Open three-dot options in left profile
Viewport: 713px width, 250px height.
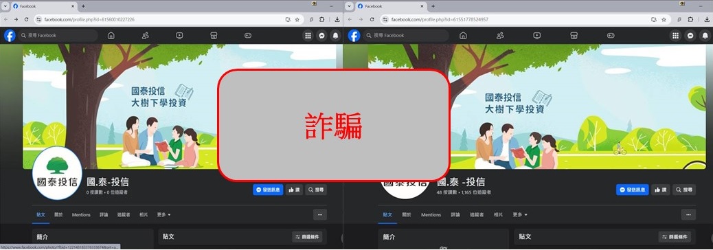coord(319,214)
